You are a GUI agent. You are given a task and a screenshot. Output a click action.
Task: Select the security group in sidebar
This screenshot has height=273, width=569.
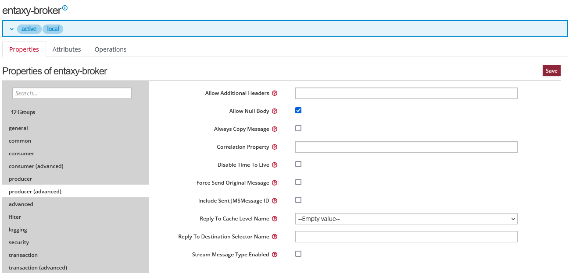19,242
